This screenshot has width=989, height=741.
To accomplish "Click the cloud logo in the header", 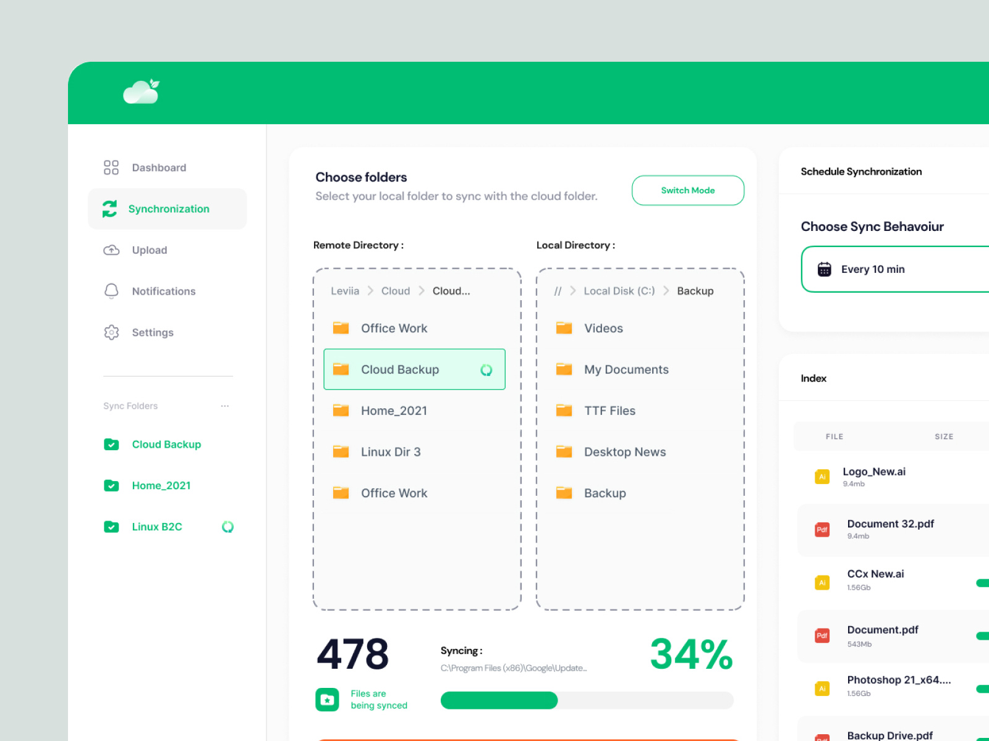I will point(141,91).
